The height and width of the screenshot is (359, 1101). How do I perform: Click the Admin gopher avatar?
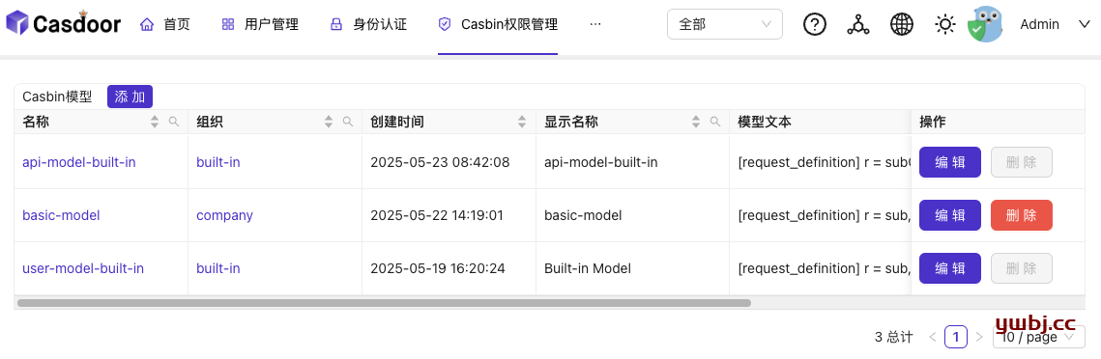point(985,24)
